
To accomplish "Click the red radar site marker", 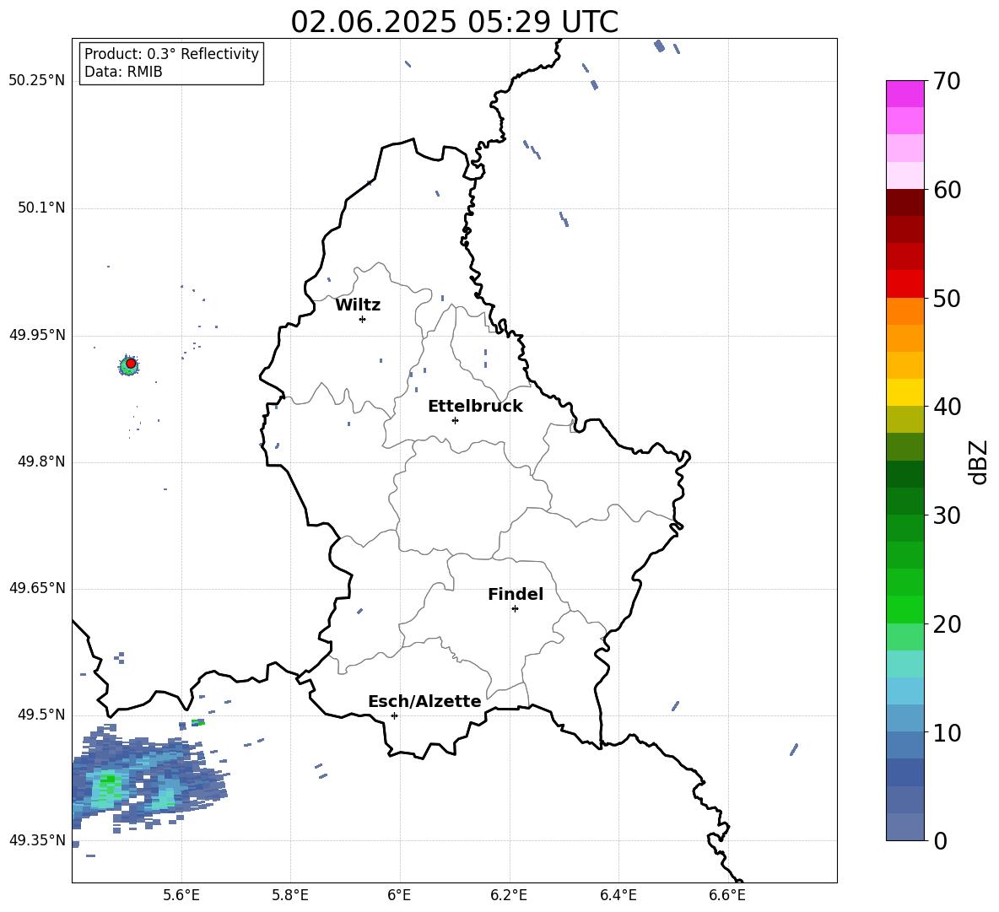I will (131, 364).
